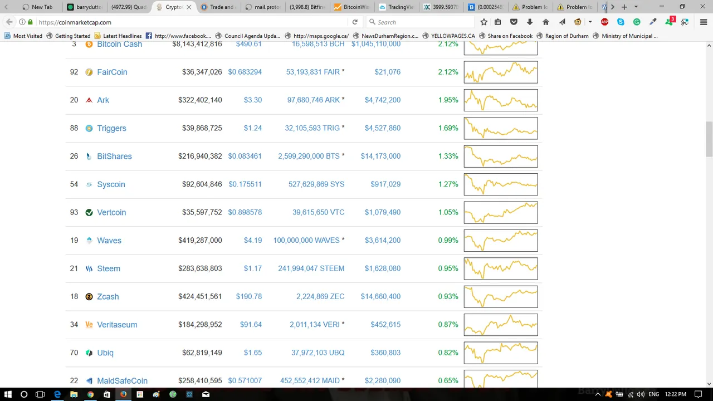The height and width of the screenshot is (401, 713).
Task: Open the Grammarly extension icon
Action: coord(637,22)
